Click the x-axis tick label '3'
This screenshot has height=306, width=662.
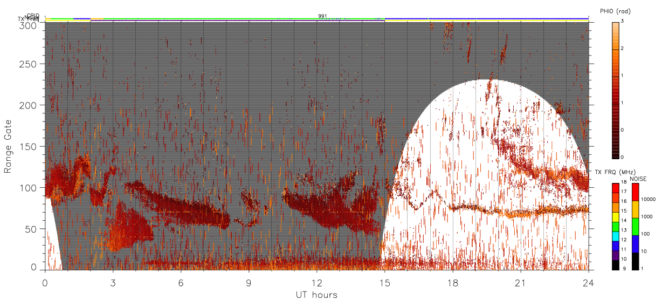(113, 282)
